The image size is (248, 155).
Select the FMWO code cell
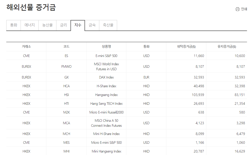point(66,66)
